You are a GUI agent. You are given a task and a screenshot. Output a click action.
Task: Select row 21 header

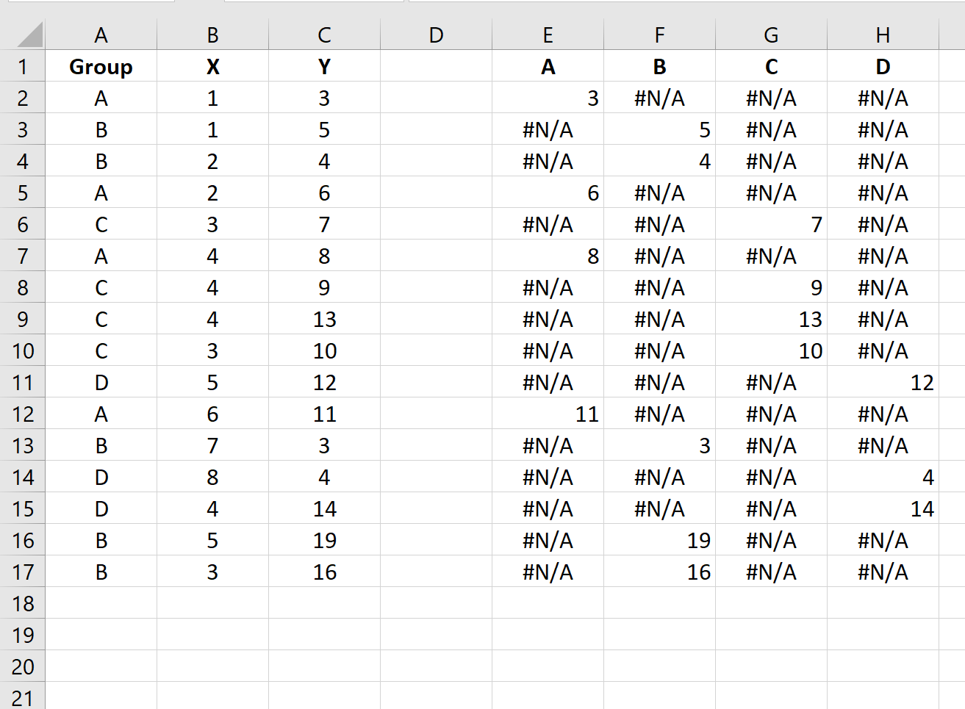coord(23,697)
